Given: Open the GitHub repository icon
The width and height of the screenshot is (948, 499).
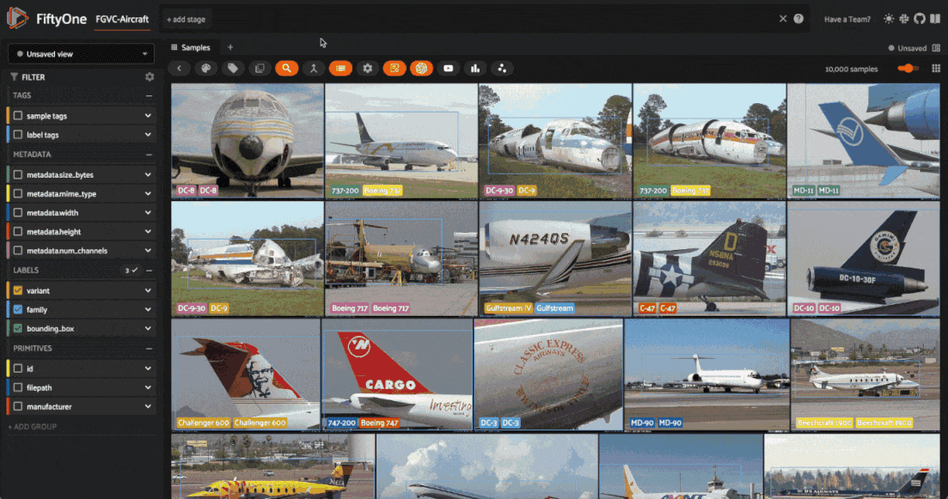Looking at the screenshot, I should point(920,19).
